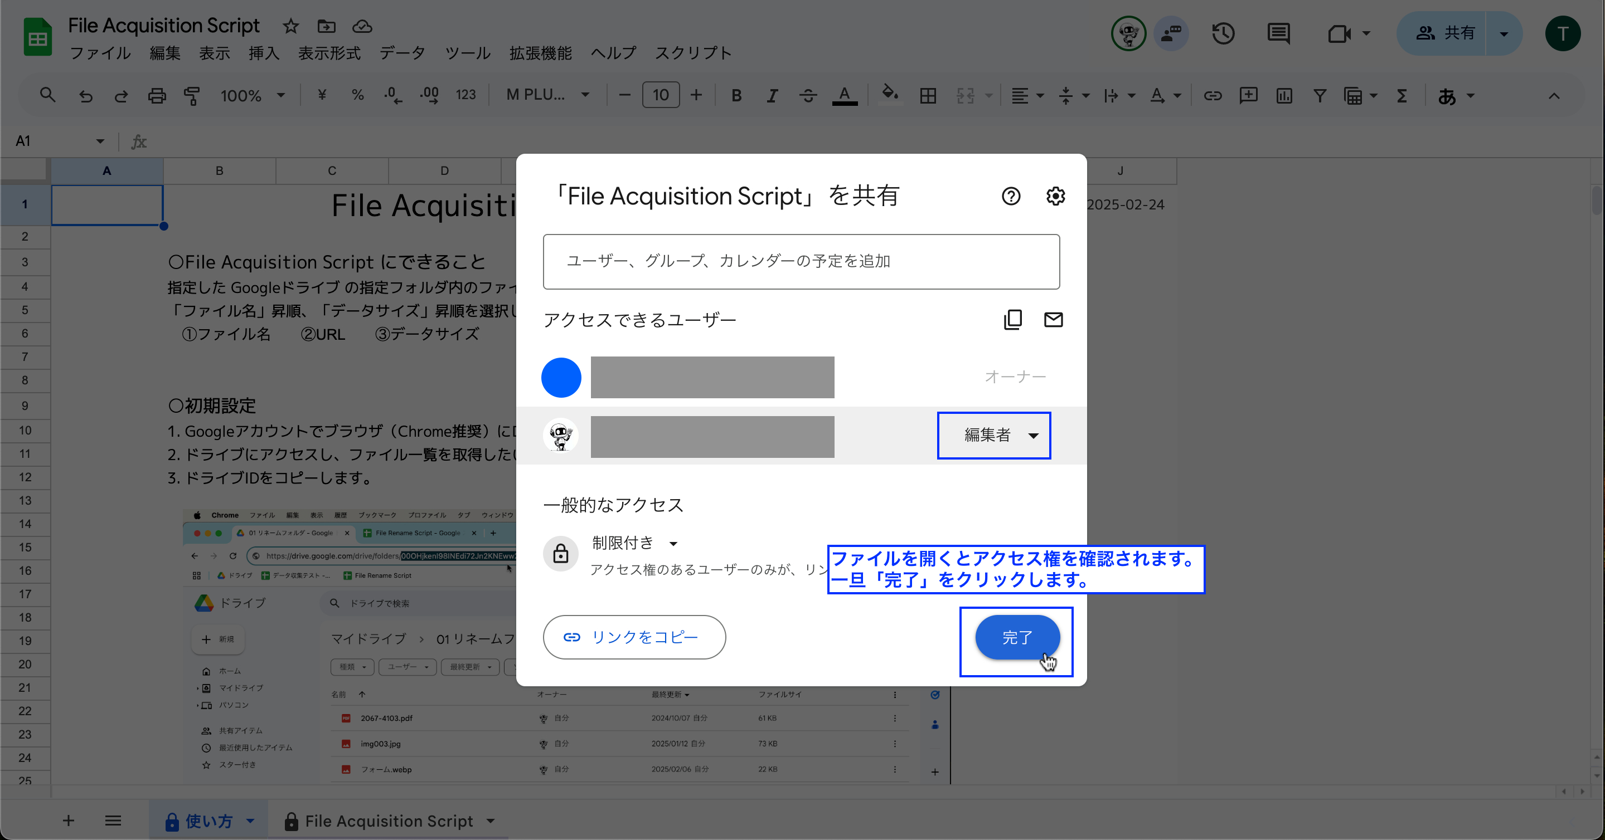Show all comments icon
Viewport: 1605px width, 840px height.
coord(1278,33)
